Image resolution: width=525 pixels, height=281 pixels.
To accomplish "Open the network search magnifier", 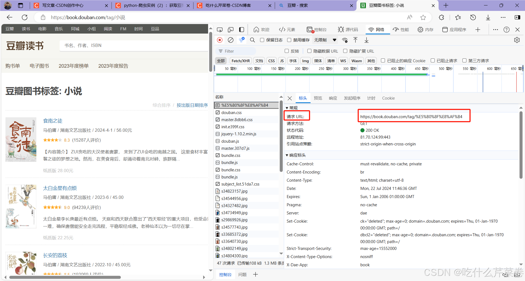I will (252, 40).
